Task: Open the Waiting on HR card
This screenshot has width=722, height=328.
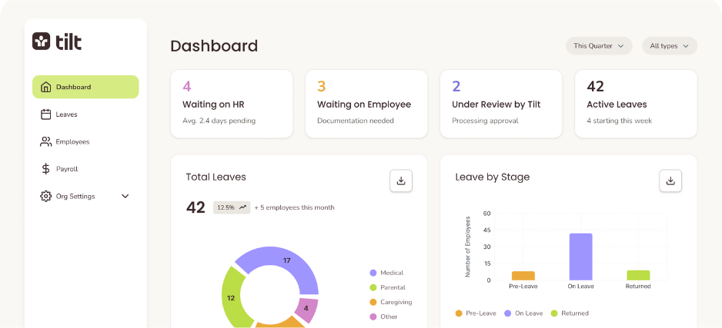Action: [x=232, y=104]
